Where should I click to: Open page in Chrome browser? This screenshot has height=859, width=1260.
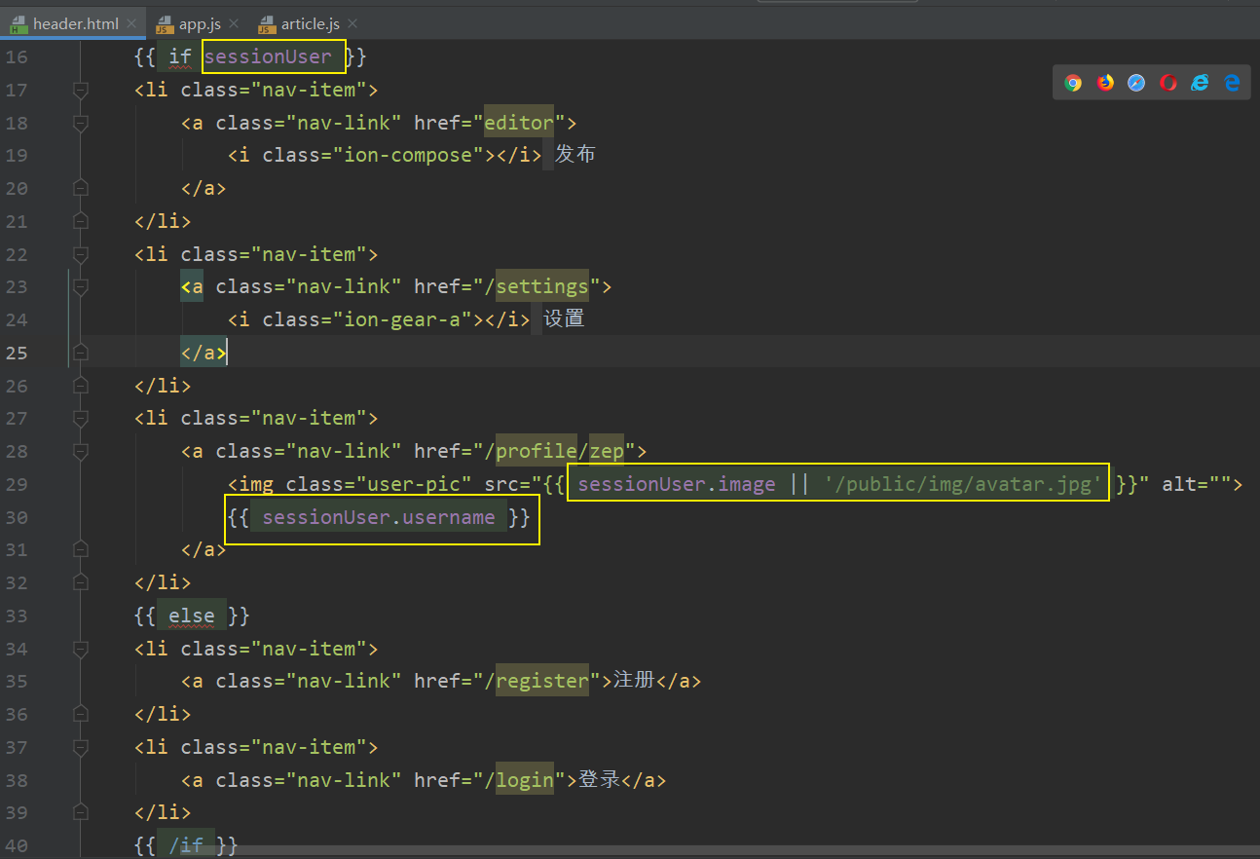1073,83
